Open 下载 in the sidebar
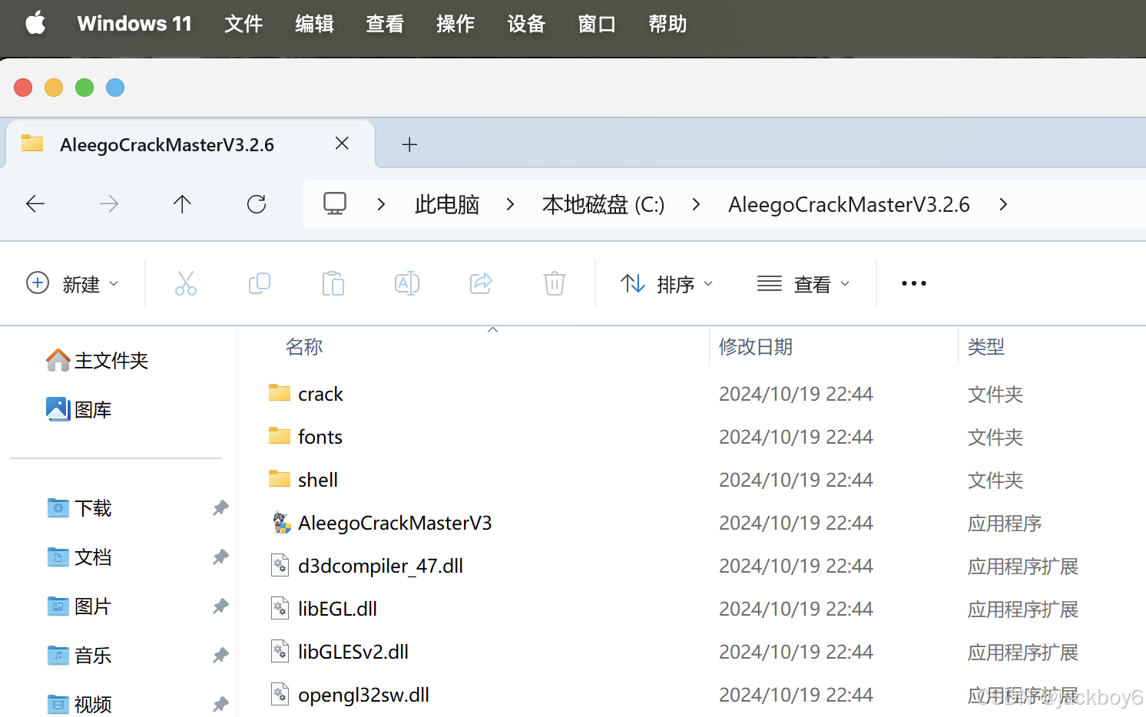This screenshot has height=717, width=1146. click(x=79, y=508)
